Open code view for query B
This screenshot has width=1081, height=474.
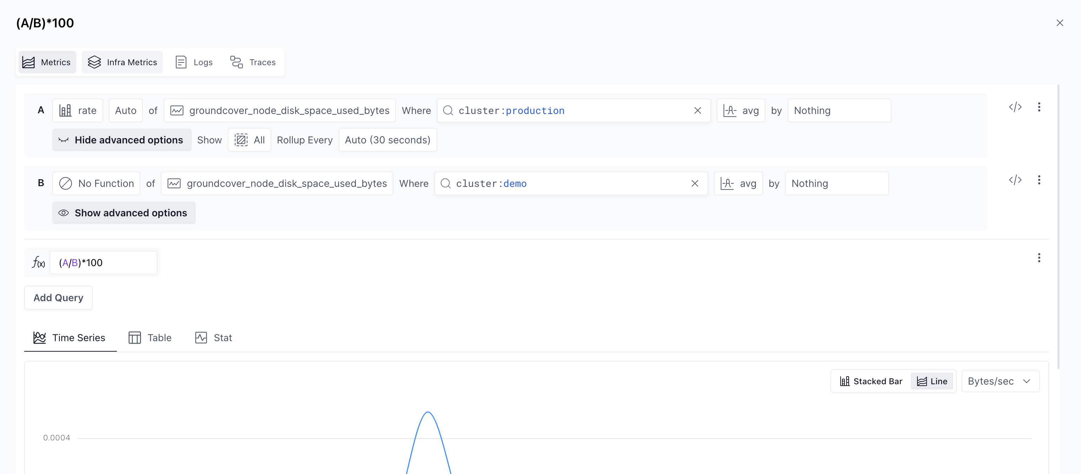(x=1015, y=180)
